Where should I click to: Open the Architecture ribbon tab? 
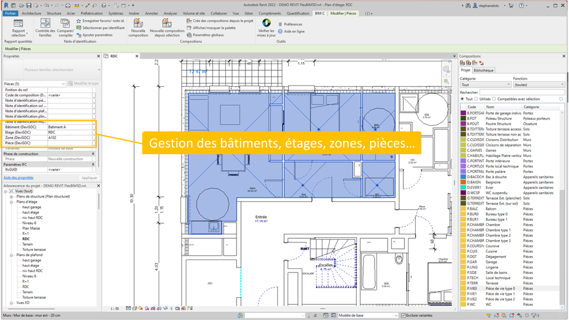31,13
